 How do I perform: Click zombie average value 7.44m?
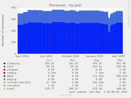coord(100,73)
